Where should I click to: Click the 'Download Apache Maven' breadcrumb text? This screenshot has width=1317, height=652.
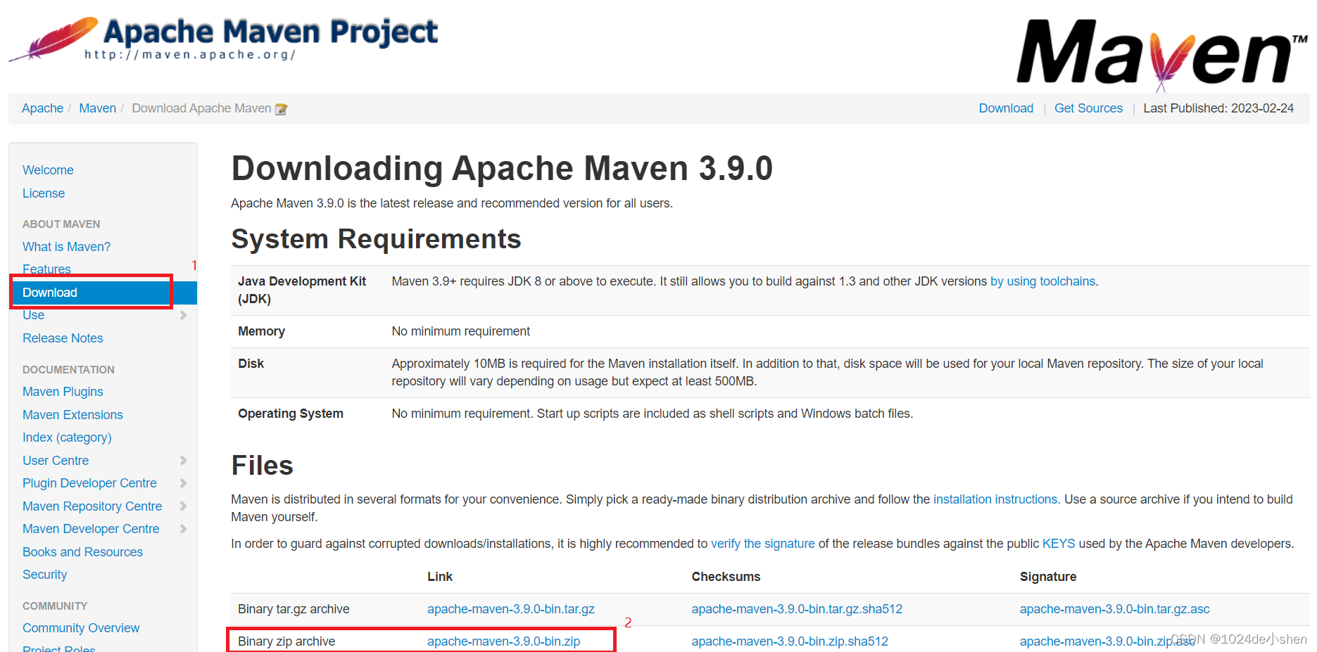coord(201,108)
